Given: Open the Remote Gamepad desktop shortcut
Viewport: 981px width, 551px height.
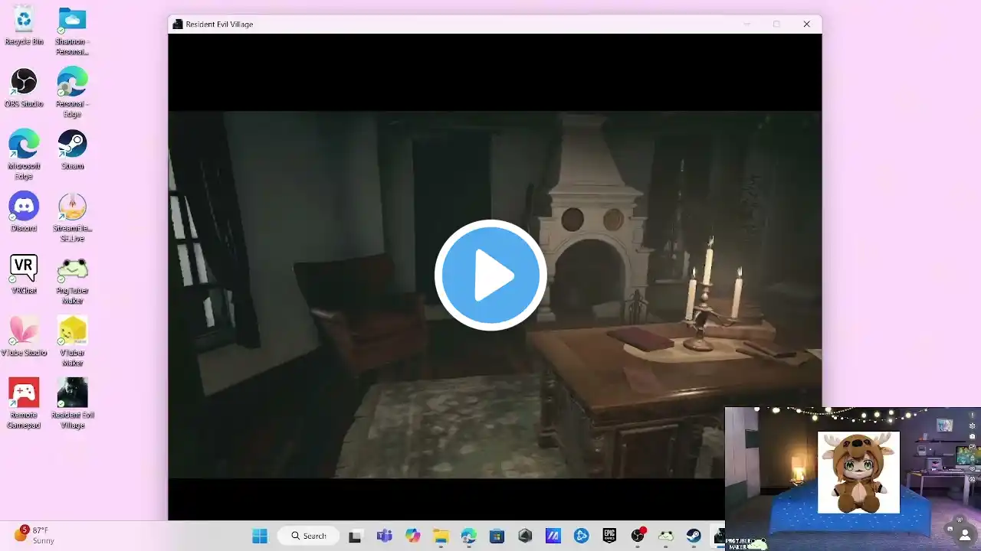Looking at the screenshot, I should tap(24, 403).
